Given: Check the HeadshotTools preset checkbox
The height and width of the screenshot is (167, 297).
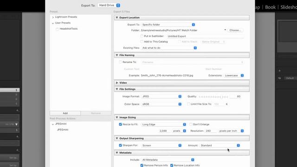Looking at the screenshot, I should point(57,29).
